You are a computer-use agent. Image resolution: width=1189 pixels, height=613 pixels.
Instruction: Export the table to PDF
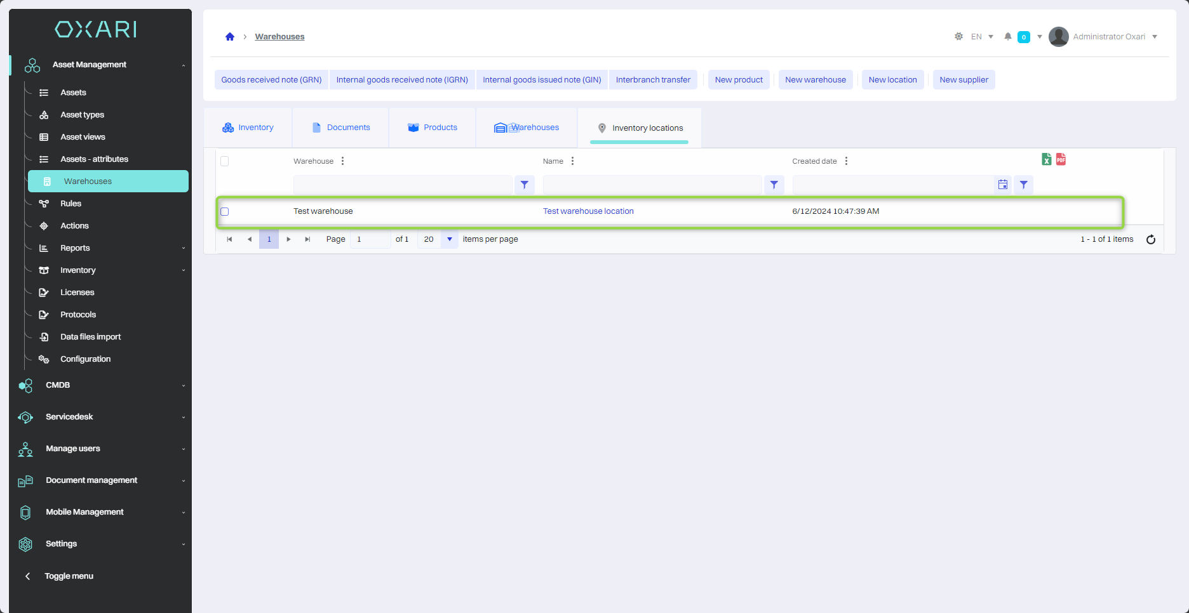pyautogui.click(x=1061, y=159)
